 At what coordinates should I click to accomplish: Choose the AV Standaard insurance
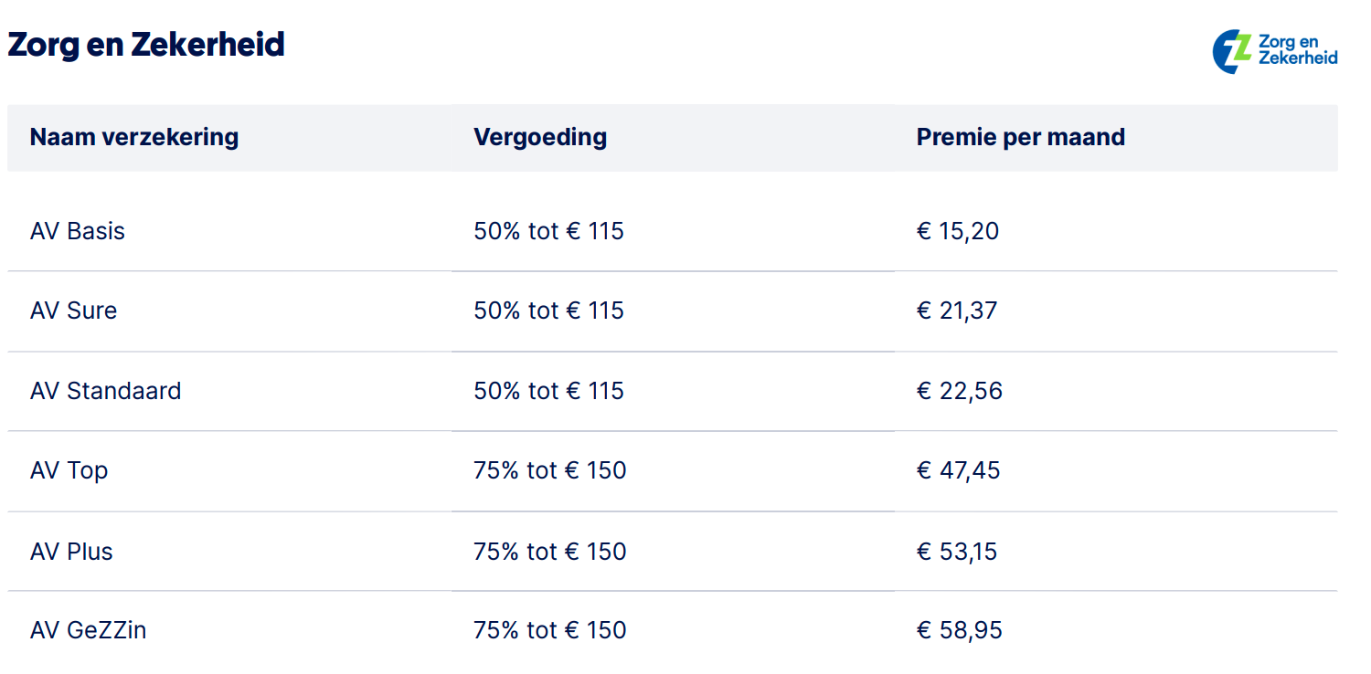tap(106, 391)
